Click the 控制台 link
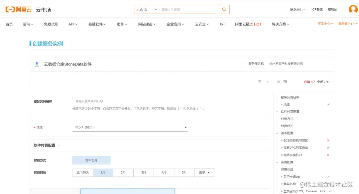359x194 pixels. (x=332, y=9)
